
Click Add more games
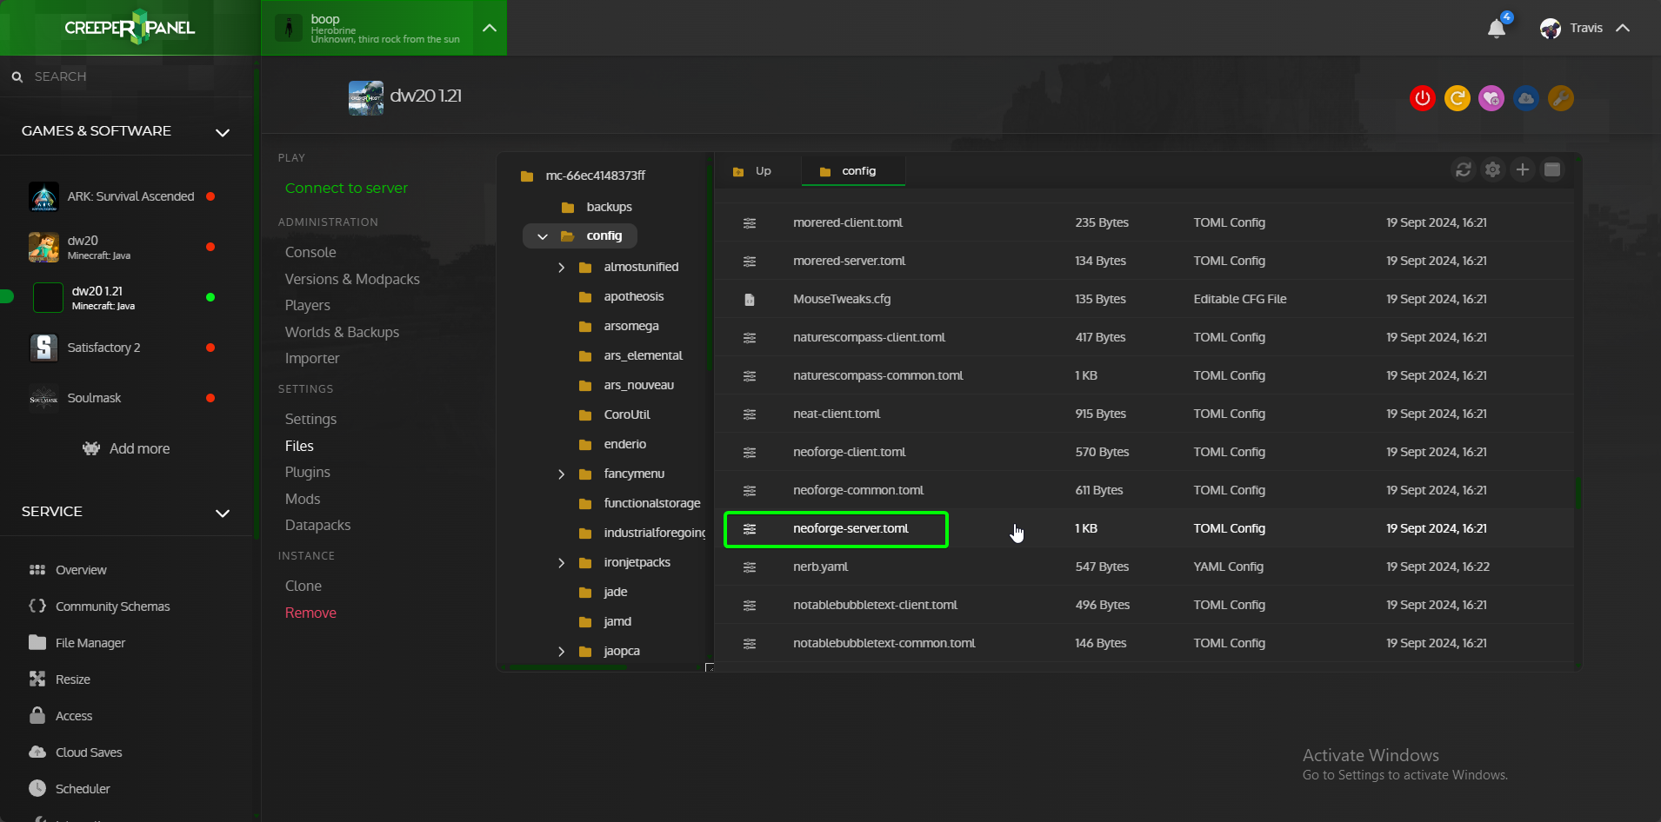point(126,448)
